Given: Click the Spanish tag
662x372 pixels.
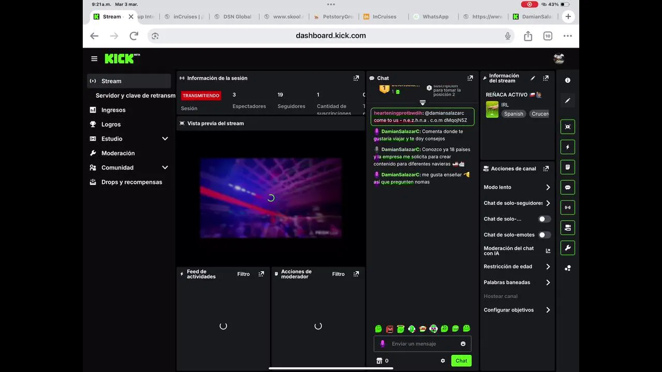Looking at the screenshot, I should (514, 114).
